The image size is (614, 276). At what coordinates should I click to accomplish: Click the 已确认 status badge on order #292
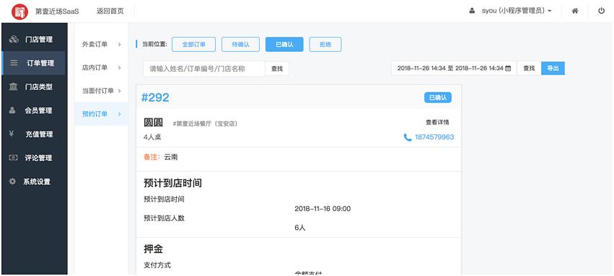[438, 98]
